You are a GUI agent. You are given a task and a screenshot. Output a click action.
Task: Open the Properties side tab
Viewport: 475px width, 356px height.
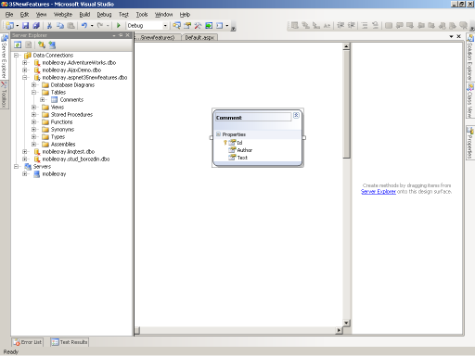tap(470, 143)
